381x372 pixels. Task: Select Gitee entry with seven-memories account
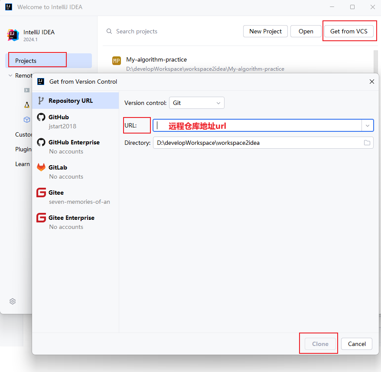pos(75,197)
